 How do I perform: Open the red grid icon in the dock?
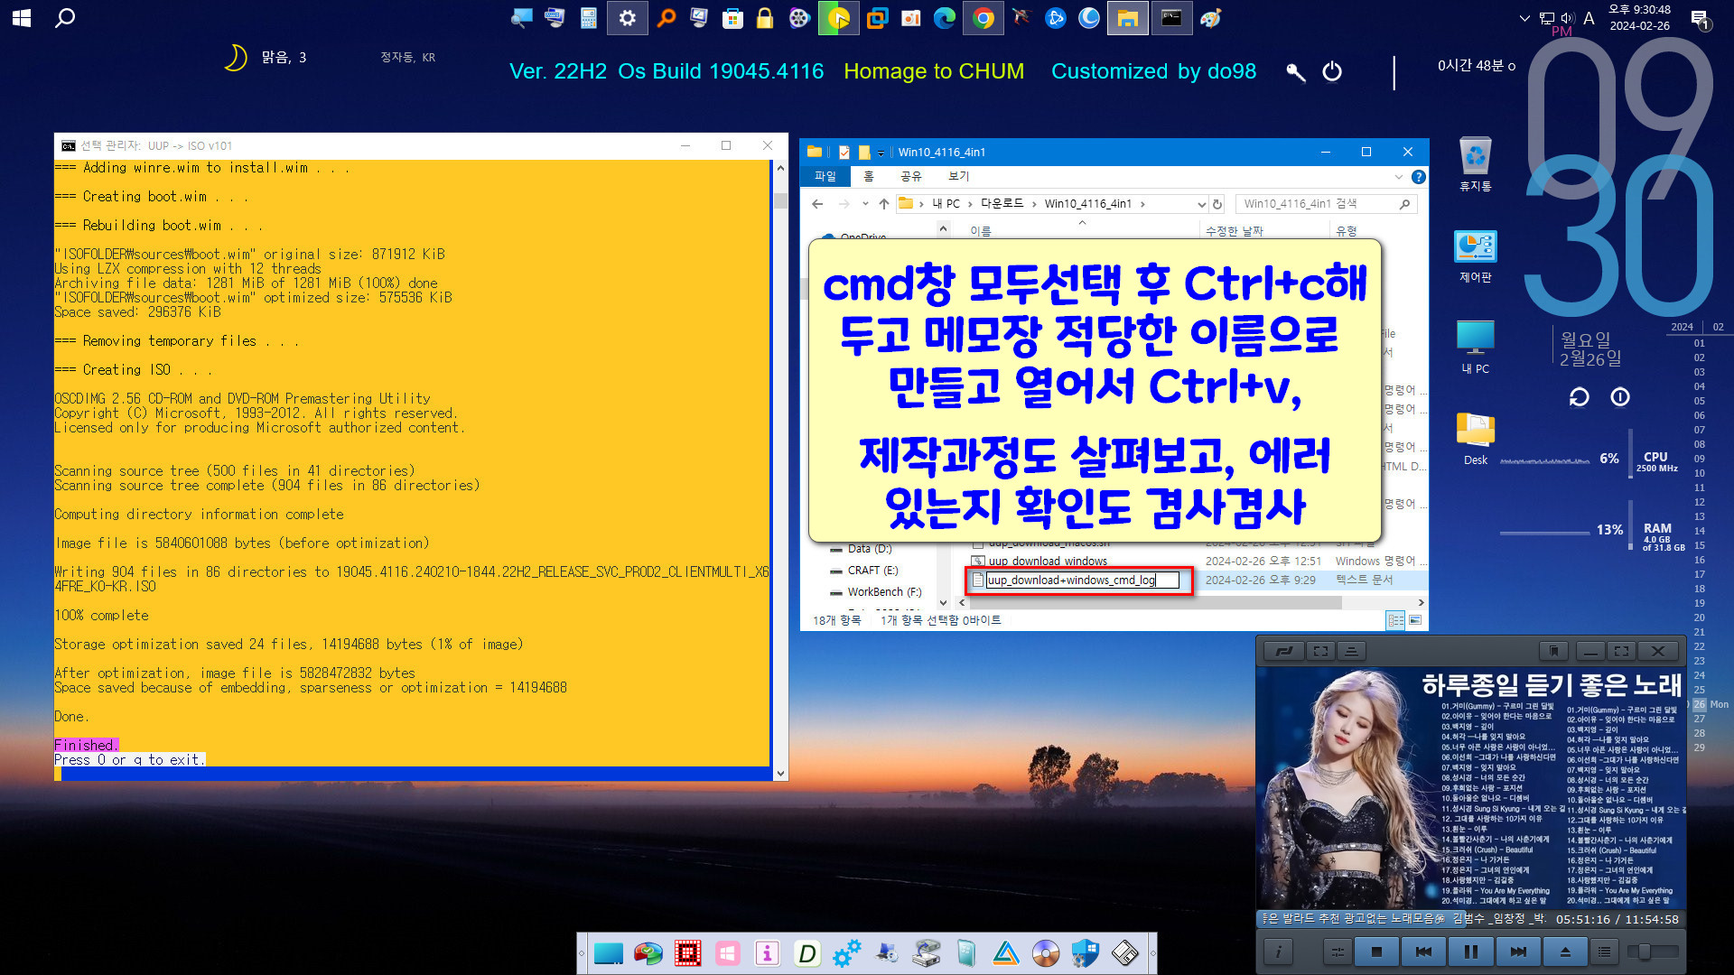click(x=687, y=953)
